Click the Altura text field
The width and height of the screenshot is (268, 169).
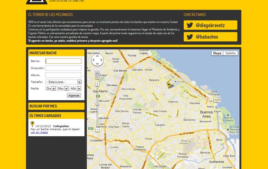(x=64, y=75)
